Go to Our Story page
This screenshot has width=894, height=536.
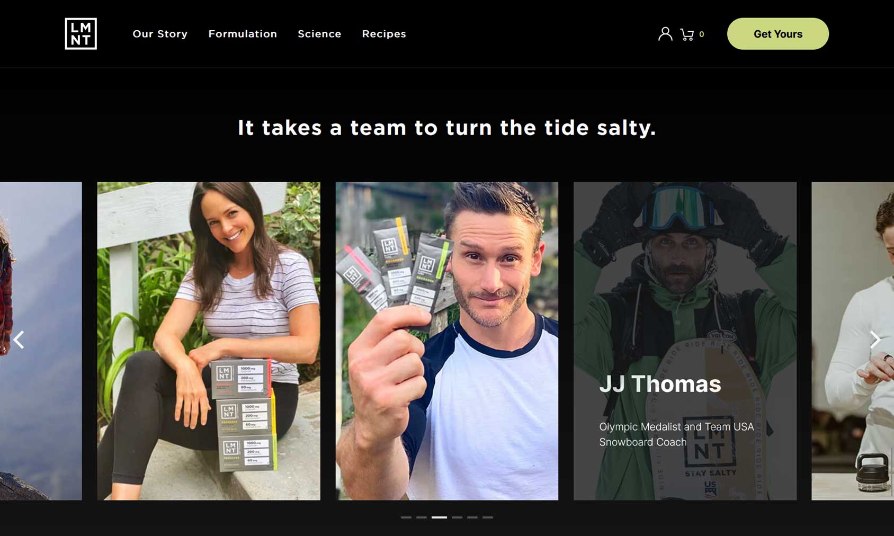click(160, 34)
